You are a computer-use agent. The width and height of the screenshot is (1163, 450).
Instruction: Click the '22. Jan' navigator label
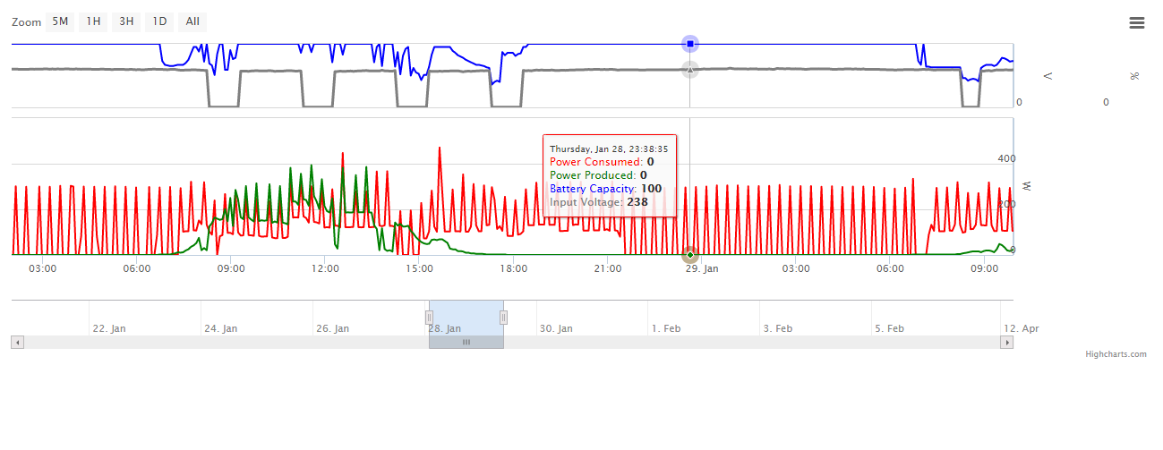[109, 328]
